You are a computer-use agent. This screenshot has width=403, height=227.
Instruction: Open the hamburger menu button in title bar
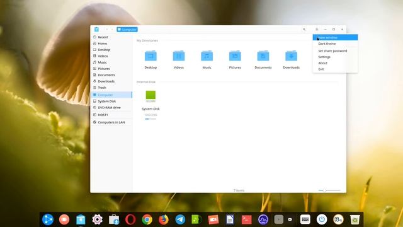[317, 30]
